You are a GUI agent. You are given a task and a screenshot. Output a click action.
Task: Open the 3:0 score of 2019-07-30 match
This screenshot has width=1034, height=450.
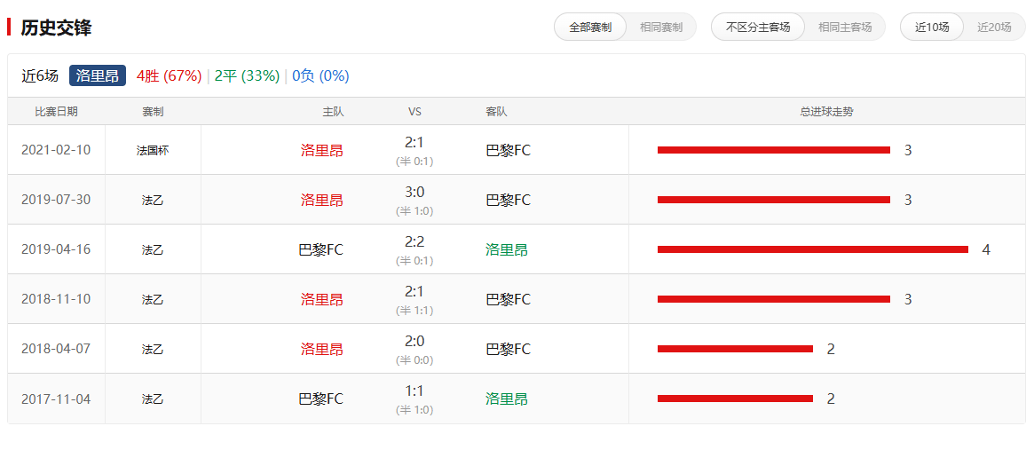click(x=414, y=192)
